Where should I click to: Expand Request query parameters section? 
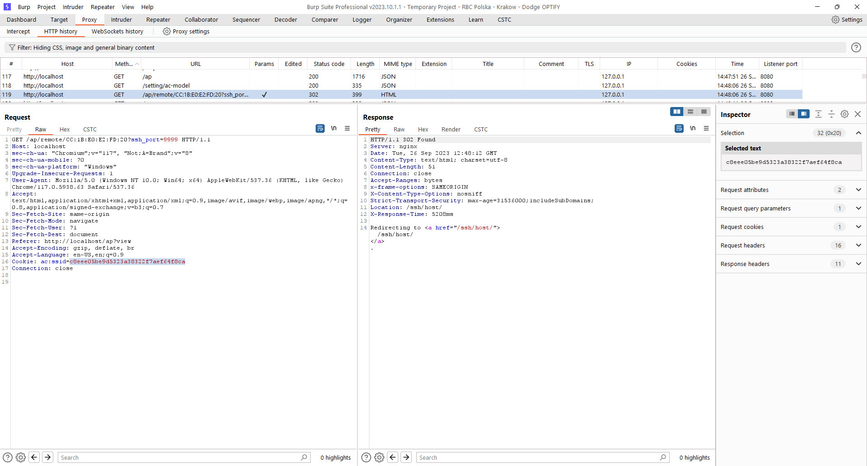(x=858, y=208)
